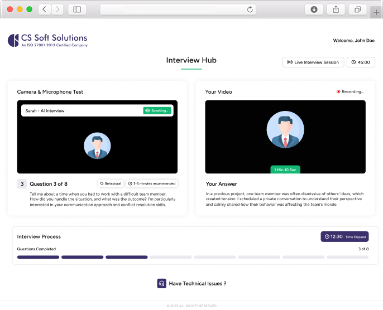Click the 45:00 timer button

(x=361, y=62)
